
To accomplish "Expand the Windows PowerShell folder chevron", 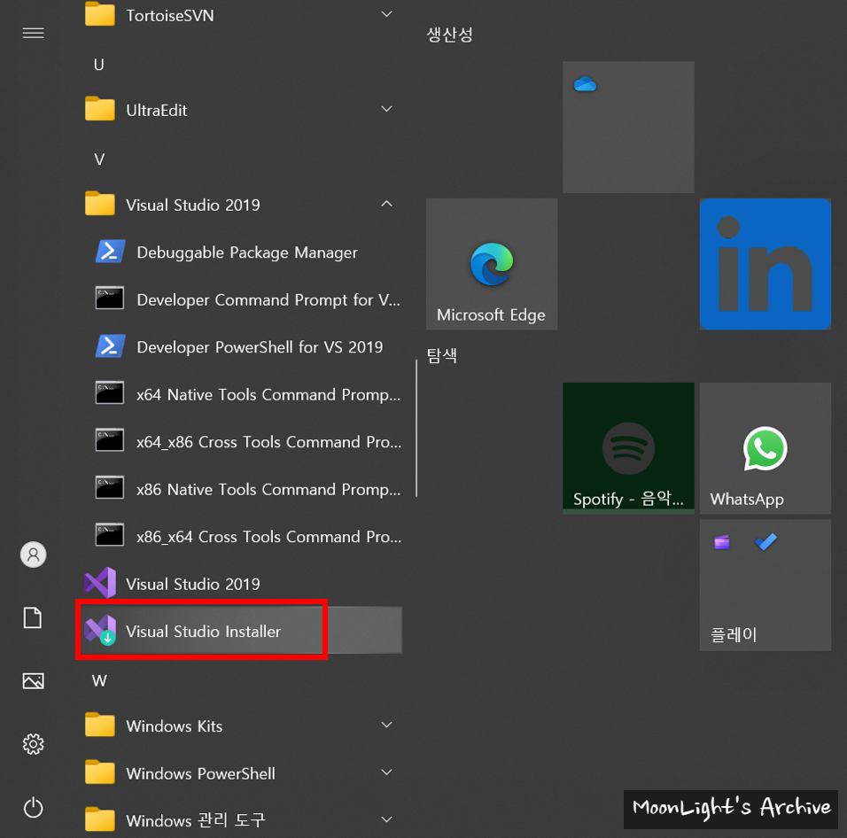I will click(x=386, y=772).
